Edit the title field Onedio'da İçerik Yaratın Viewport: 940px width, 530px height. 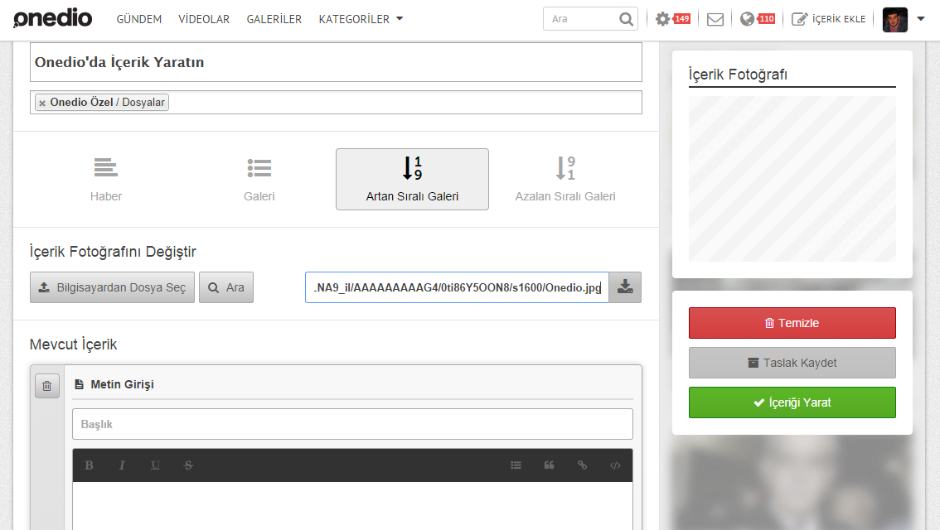click(x=336, y=62)
